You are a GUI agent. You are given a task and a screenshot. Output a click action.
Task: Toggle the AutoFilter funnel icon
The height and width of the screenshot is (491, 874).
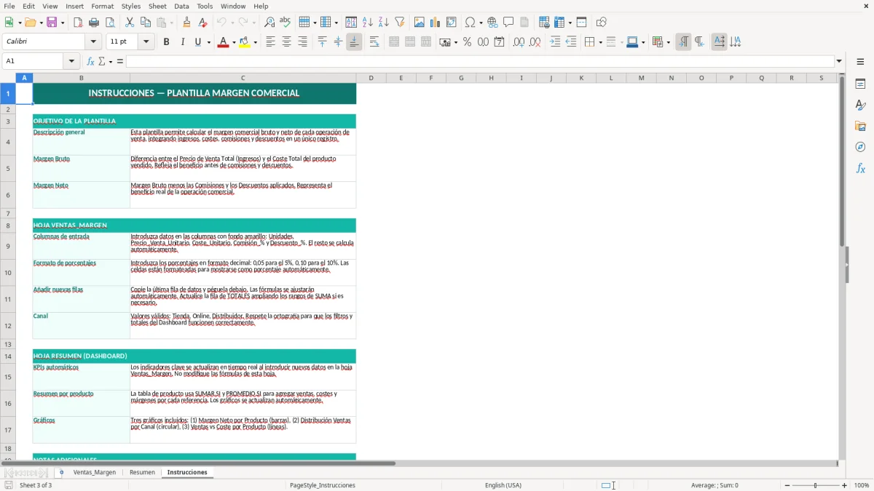click(x=400, y=23)
